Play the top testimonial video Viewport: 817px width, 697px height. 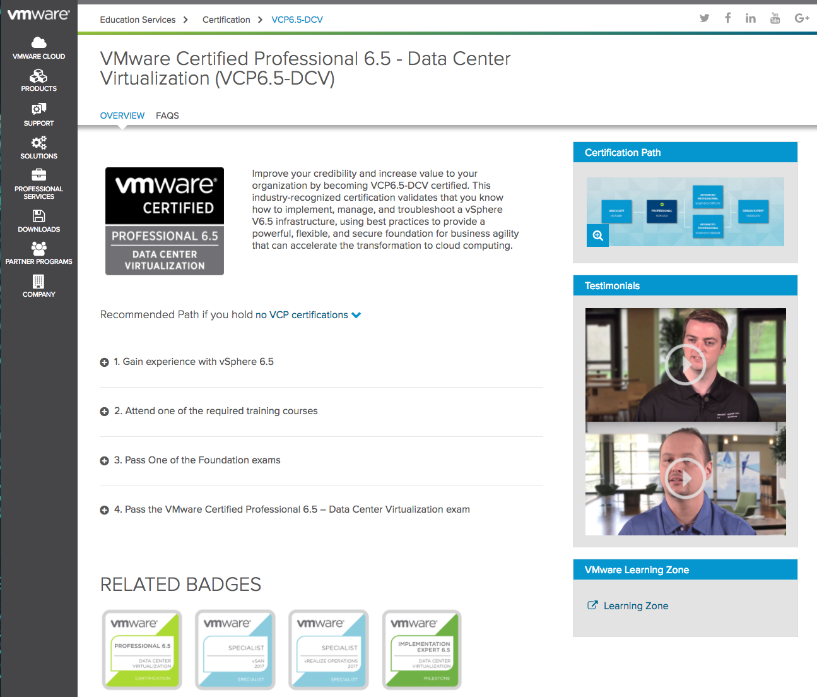click(x=685, y=364)
